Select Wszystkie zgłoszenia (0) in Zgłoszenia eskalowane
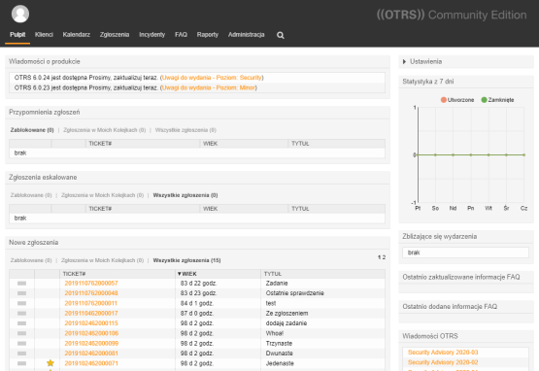Viewport: 539px width, 371px height. coord(185,195)
